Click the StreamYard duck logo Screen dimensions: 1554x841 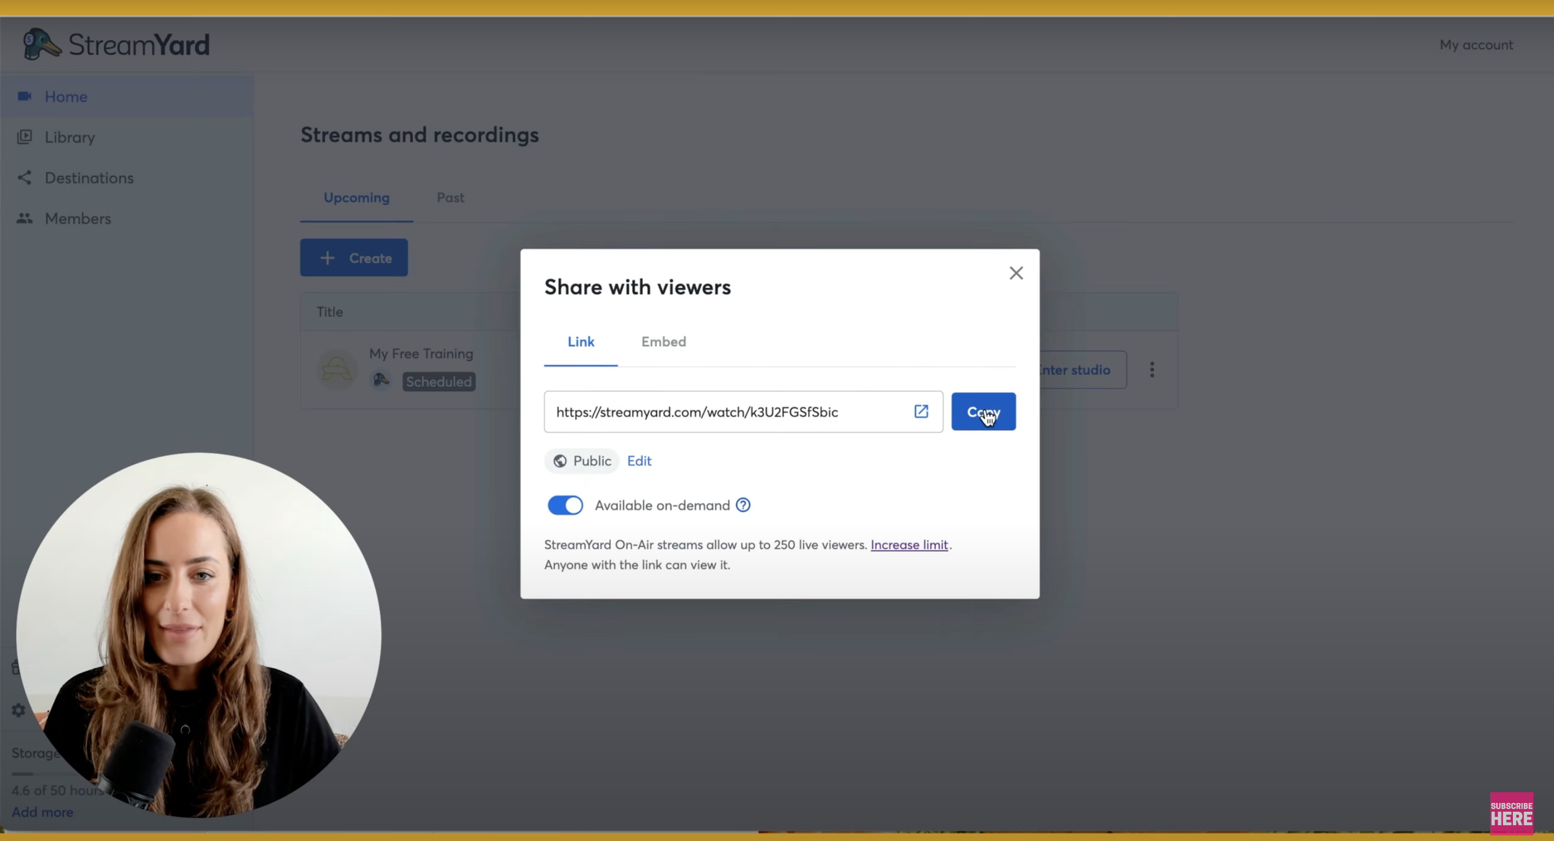tap(42, 44)
